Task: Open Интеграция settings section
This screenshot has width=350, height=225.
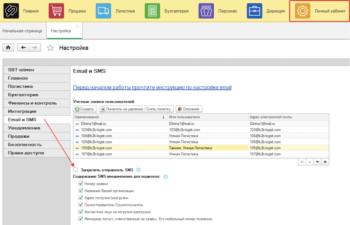Action: 37,111
